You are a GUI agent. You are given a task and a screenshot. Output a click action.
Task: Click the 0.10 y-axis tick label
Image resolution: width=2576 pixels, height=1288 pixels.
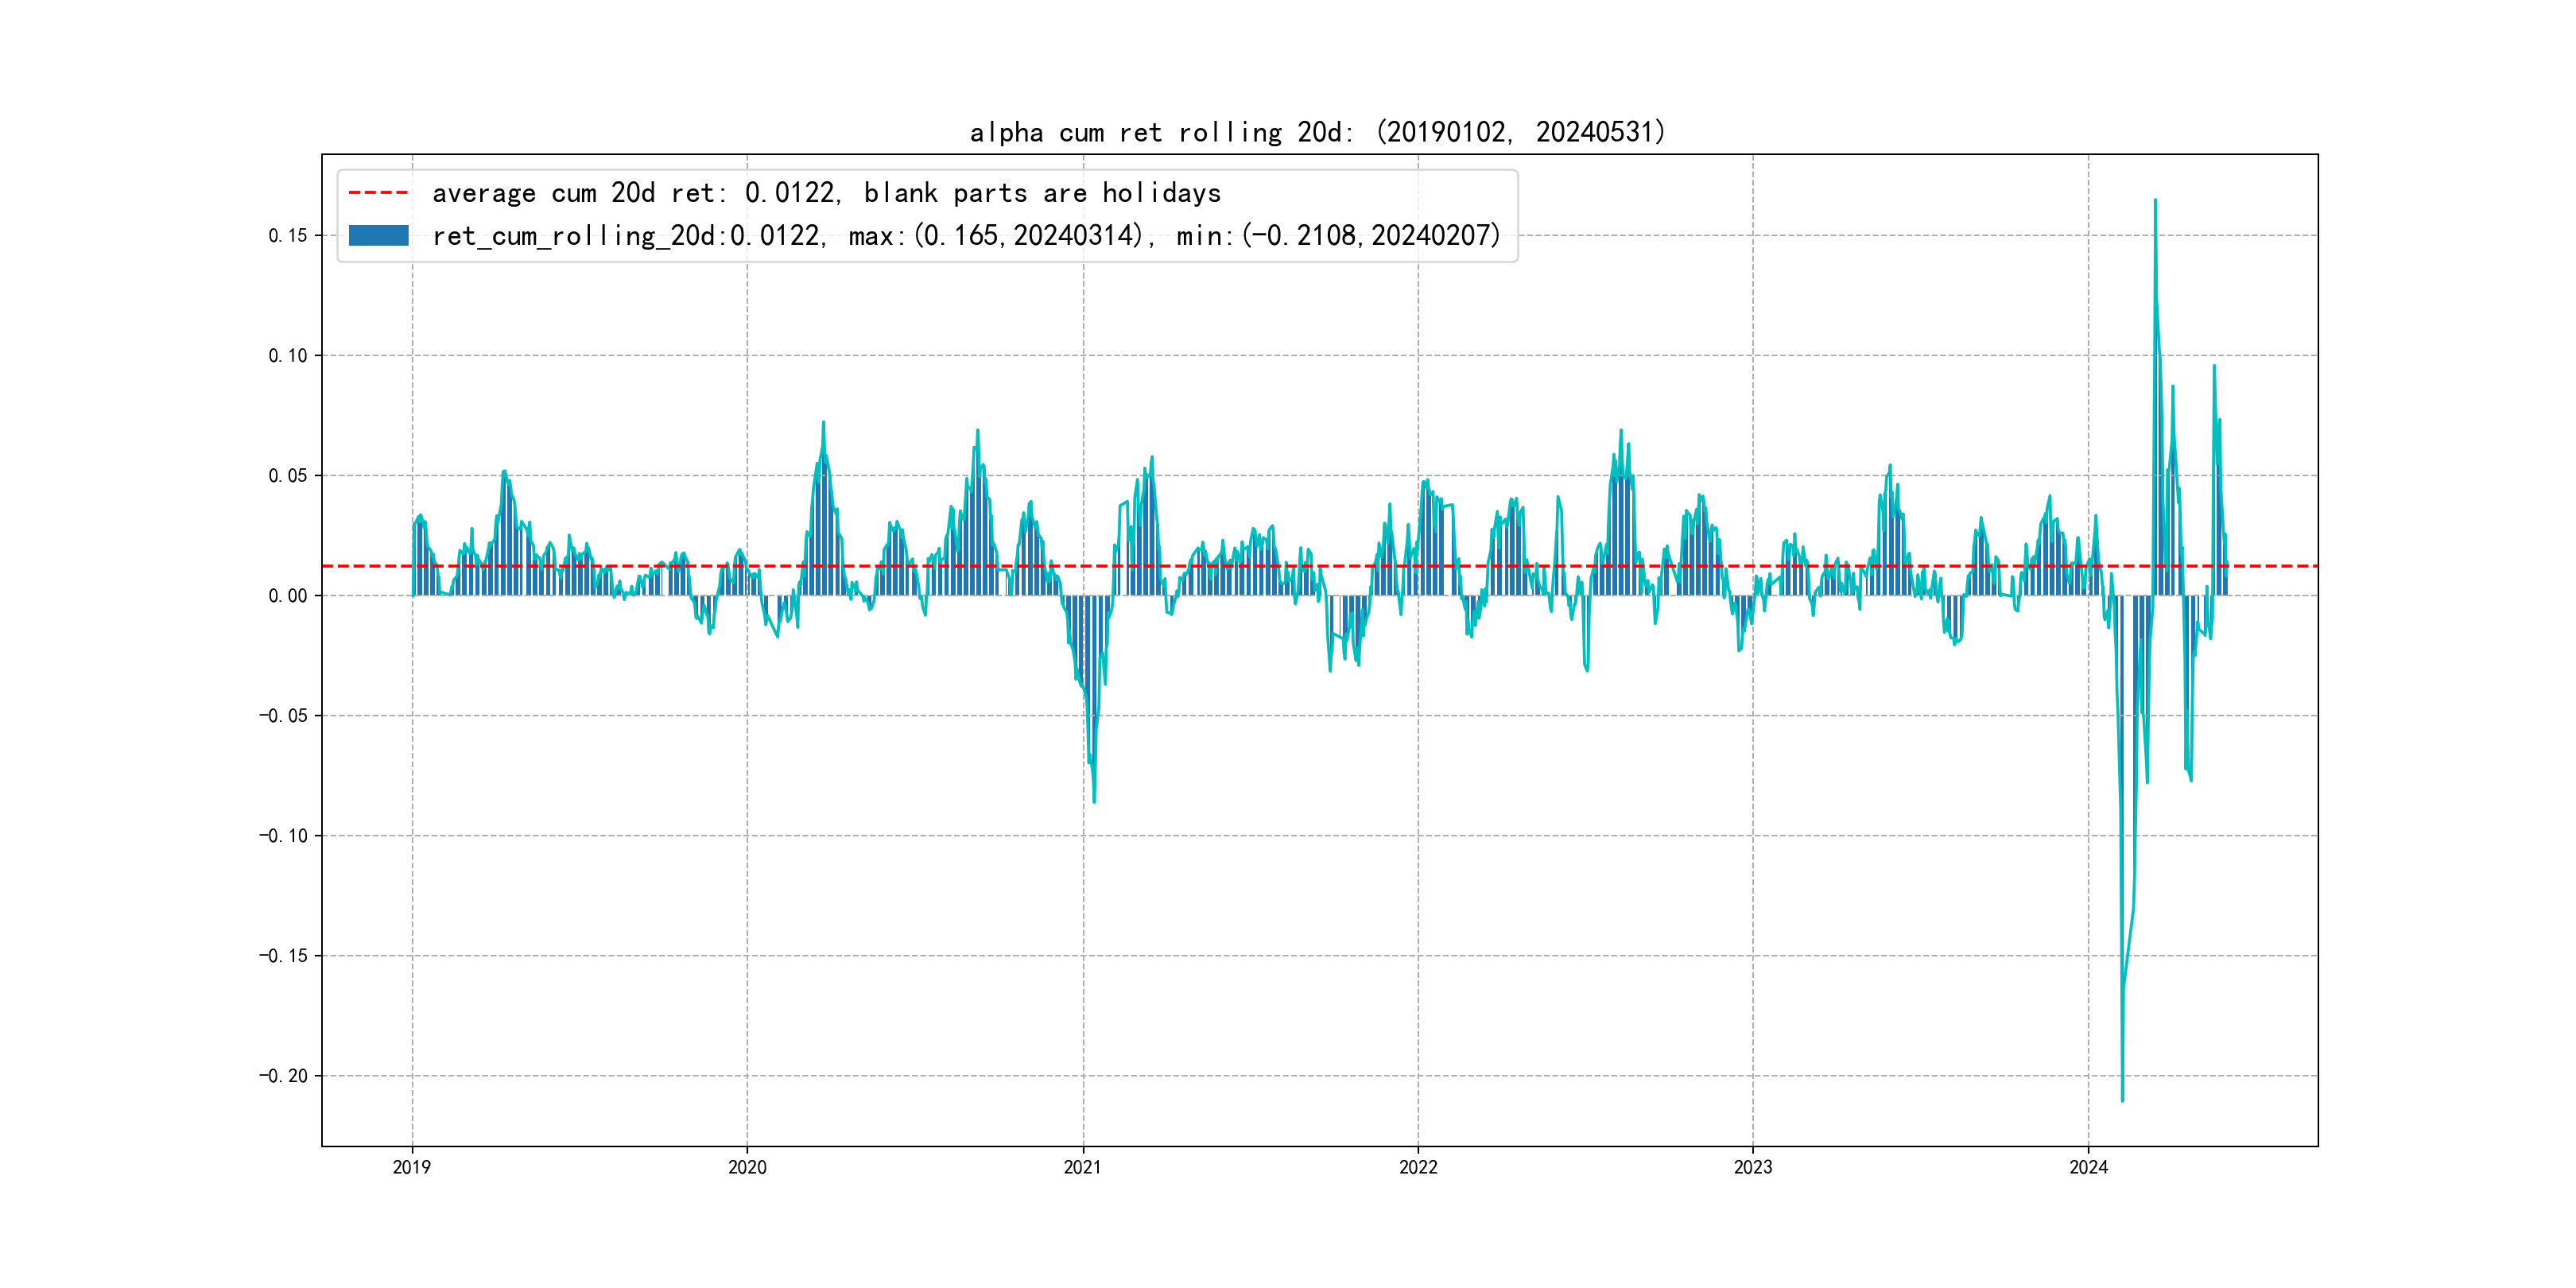pos(287,356)
